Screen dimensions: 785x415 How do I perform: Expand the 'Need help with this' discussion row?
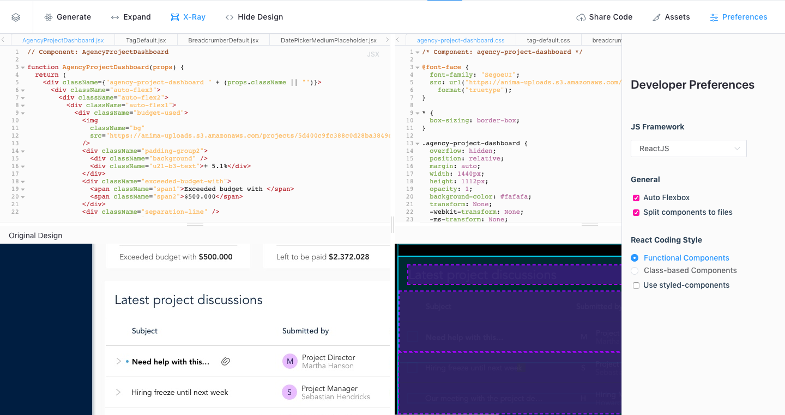point(118,361)
